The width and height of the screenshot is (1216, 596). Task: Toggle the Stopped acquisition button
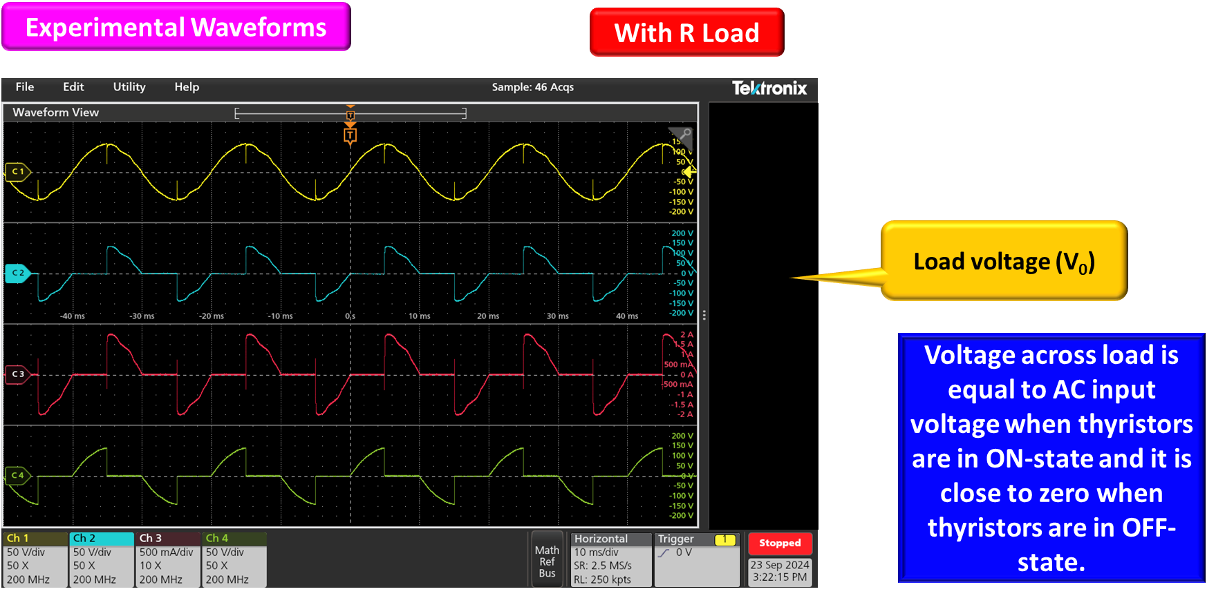click(x=780, y=544)
